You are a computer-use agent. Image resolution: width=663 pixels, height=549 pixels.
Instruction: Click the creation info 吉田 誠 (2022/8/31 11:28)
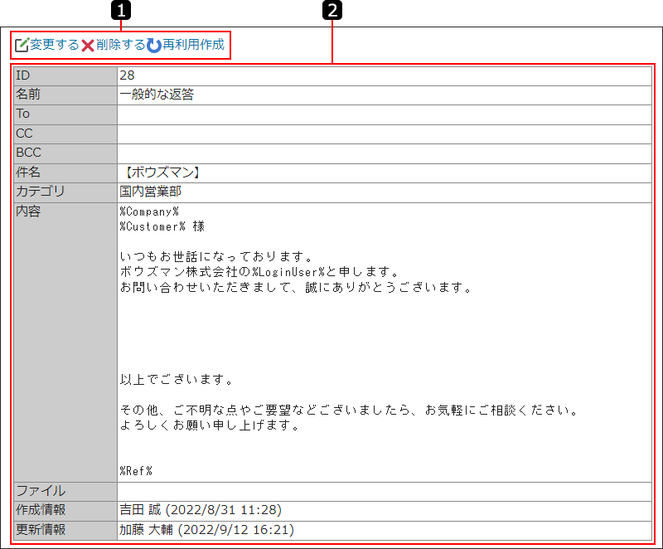[201, 510]
